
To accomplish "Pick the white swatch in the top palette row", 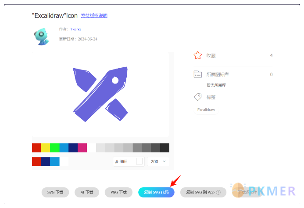I will (91, 148).
